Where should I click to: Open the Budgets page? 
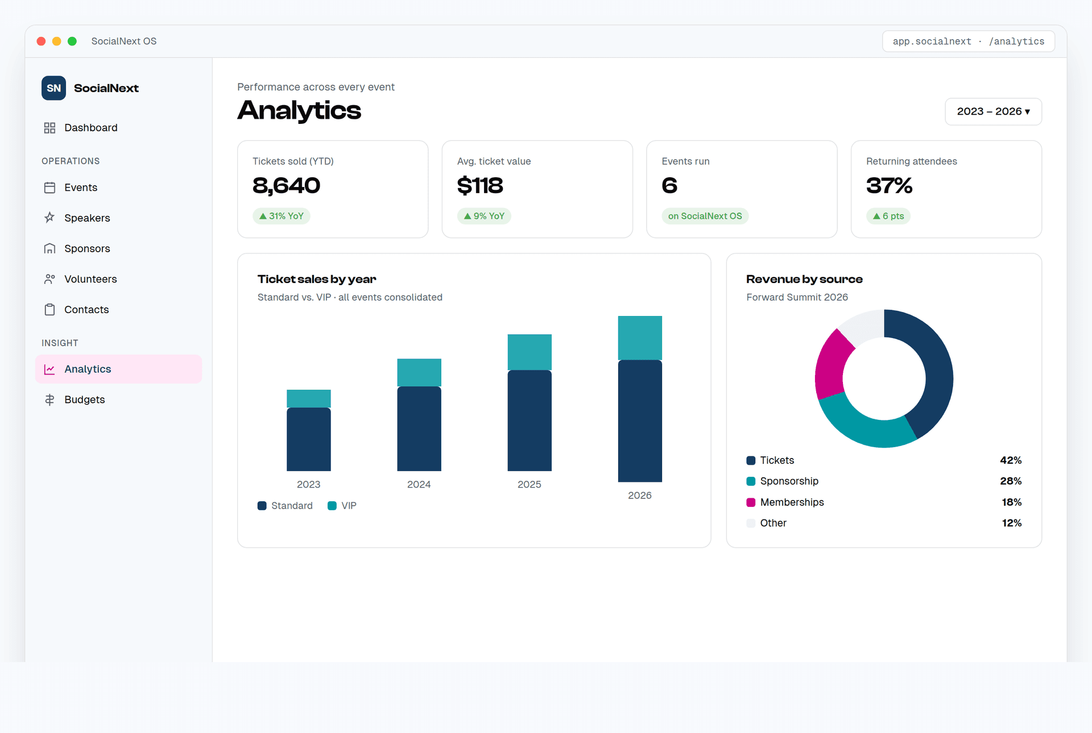[118, 399]
